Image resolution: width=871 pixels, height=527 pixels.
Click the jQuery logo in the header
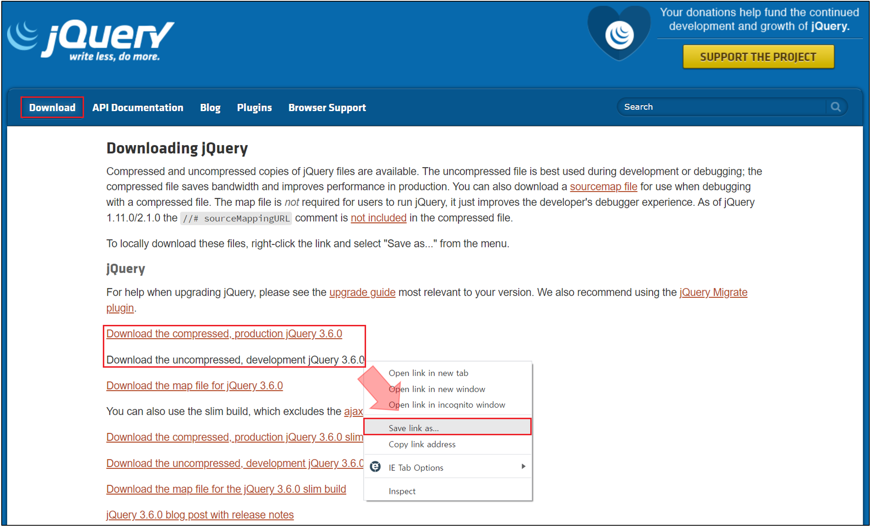pos(90,40)
